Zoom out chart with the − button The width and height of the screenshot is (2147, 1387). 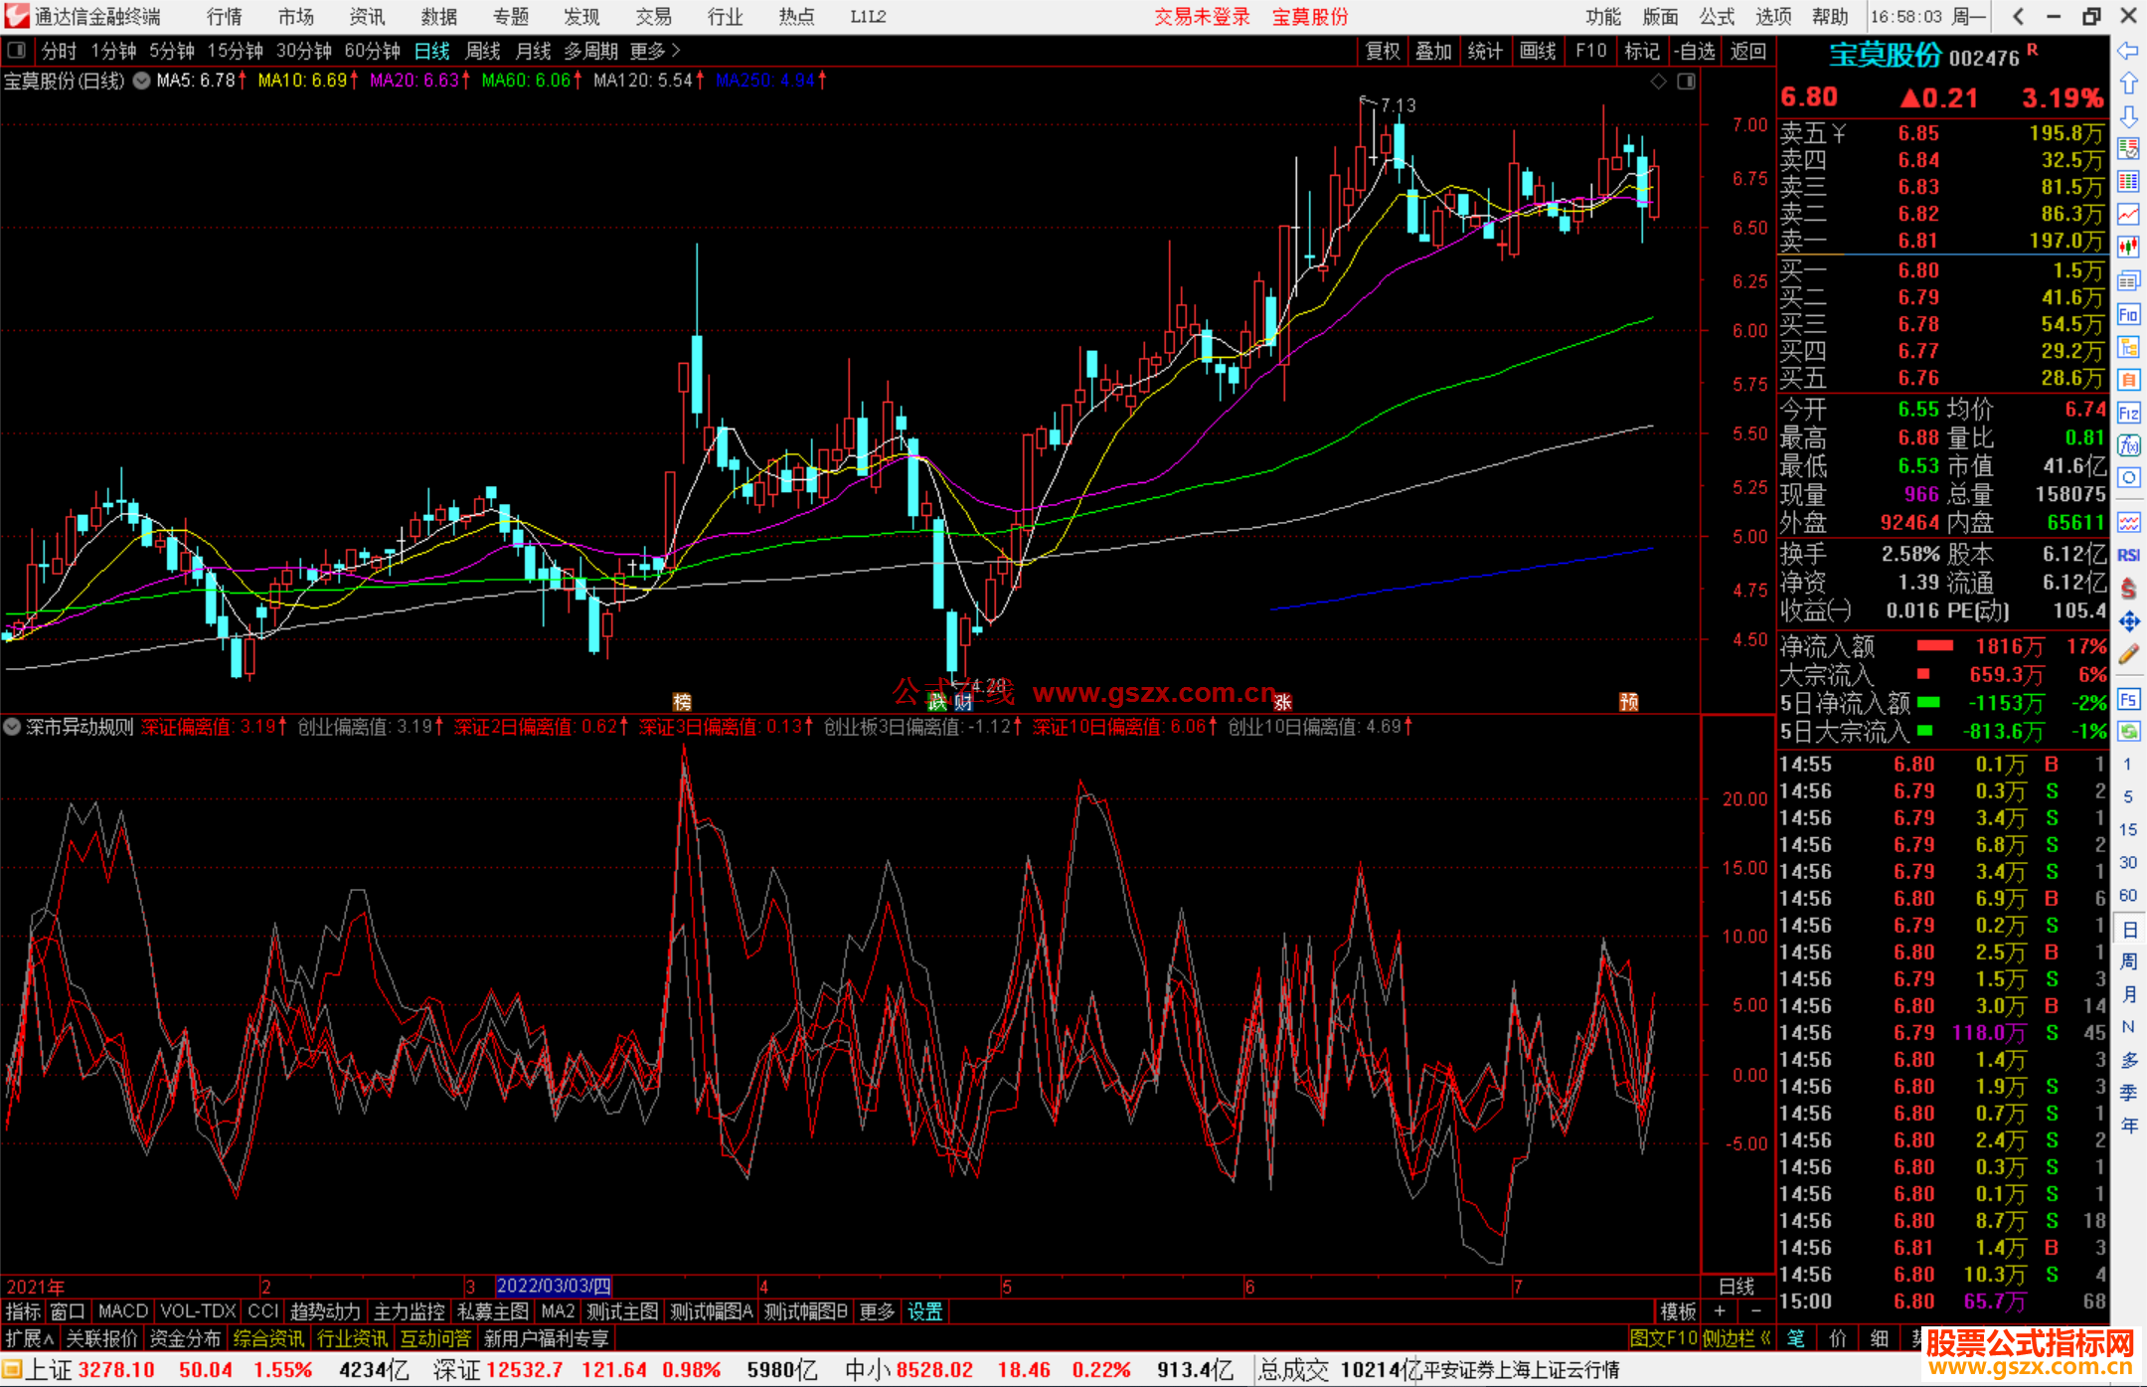coord(1756,1311)
